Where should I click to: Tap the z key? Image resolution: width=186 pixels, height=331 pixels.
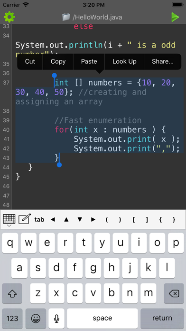point(37,293)
